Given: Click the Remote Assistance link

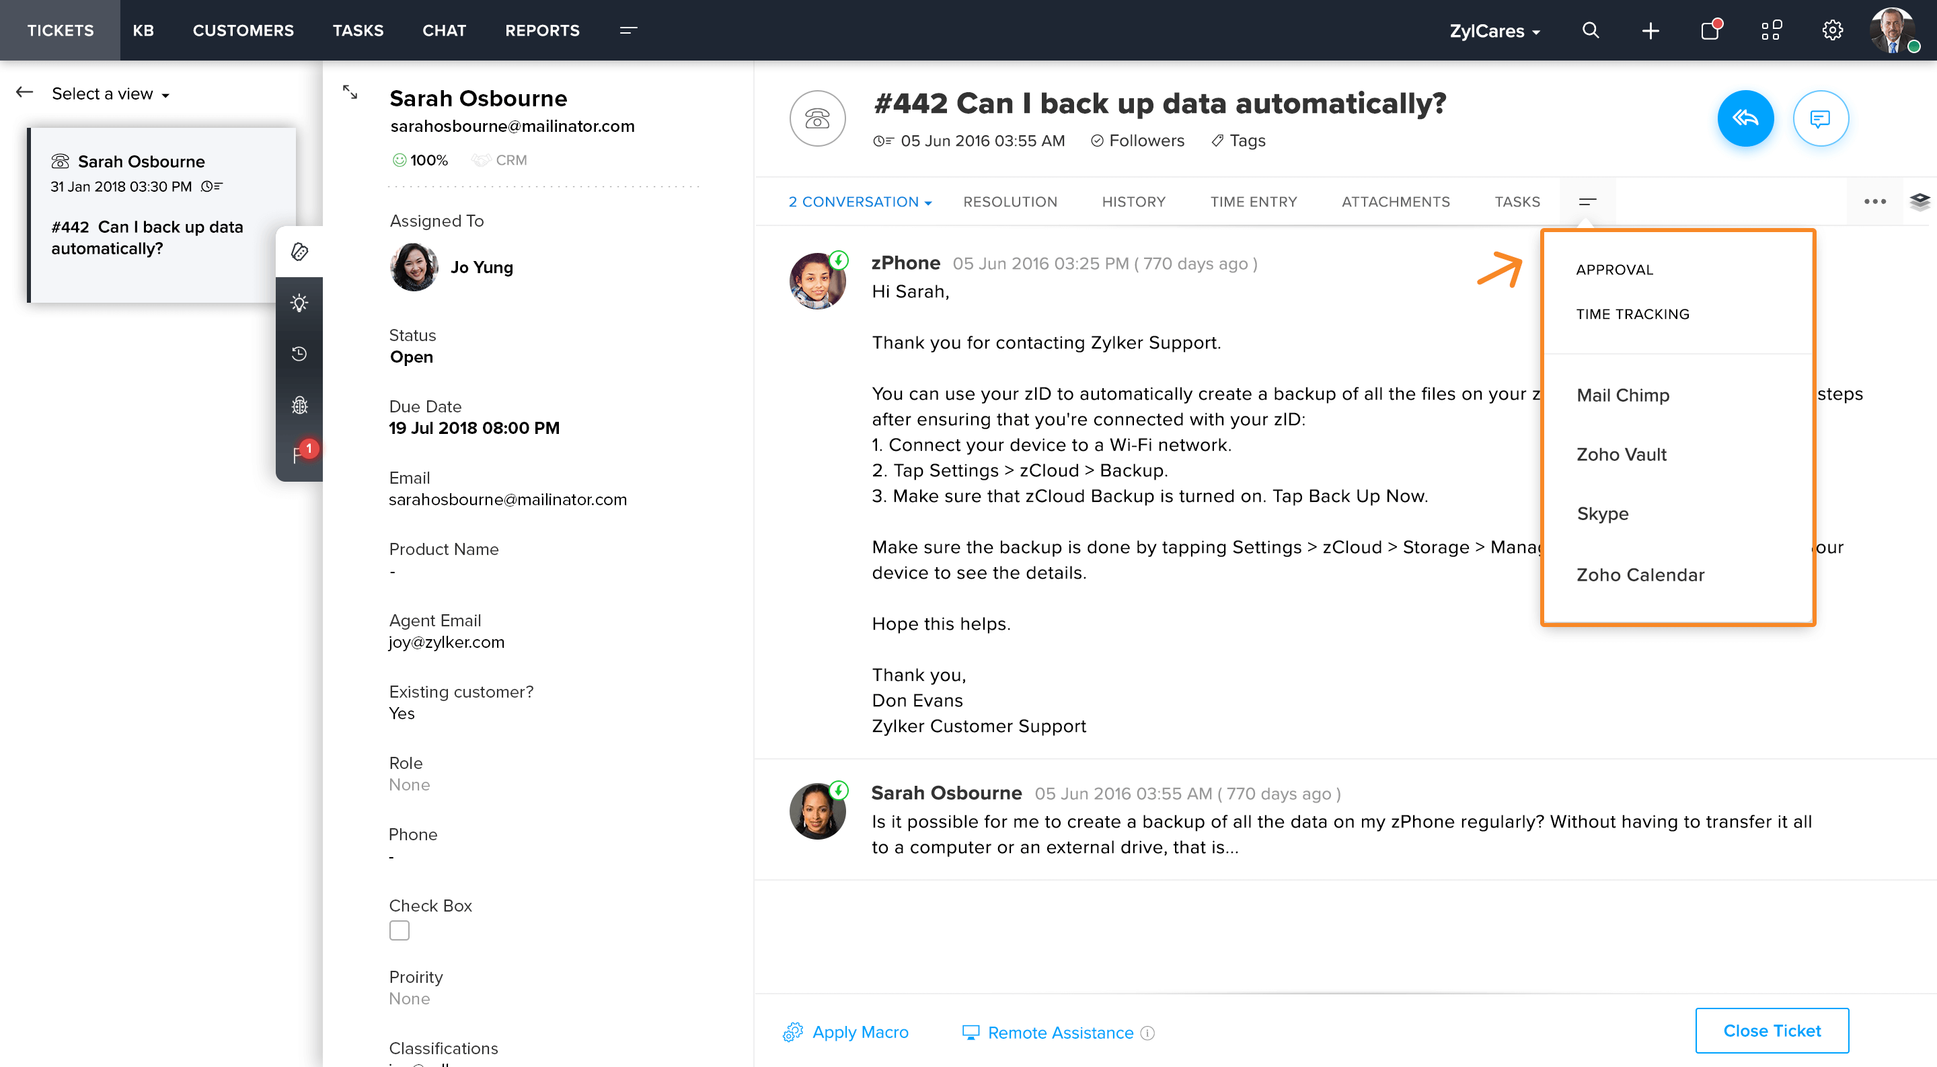Looking at the screenshot, I should coord(1059,1033).
